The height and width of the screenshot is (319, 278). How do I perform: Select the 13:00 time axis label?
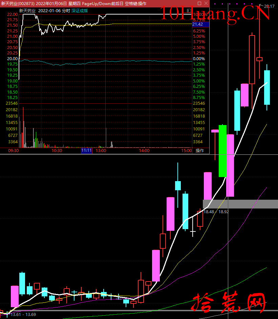click(101, 151)
